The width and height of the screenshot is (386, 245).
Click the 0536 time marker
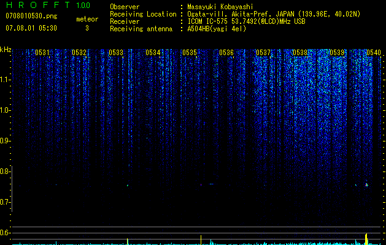coord(226,53)
